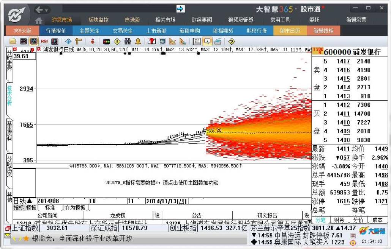The width and height of the screenshot is (391, 249).
Task: Click the traffic light toolbar icon
Action: [x=106, y=41]
